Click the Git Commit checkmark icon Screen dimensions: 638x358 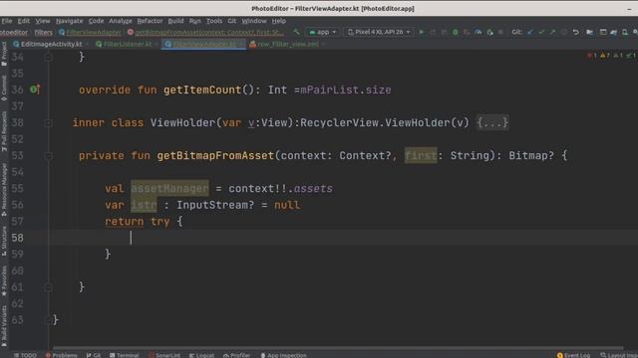(x=541, y=32)
